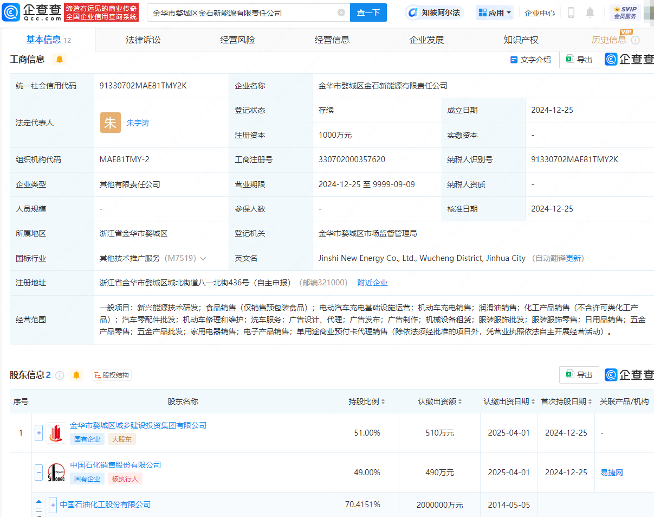Viewport: 654px width, 517px height.
Task: Click the 被执行人 tag
Action: click(125, 478)
